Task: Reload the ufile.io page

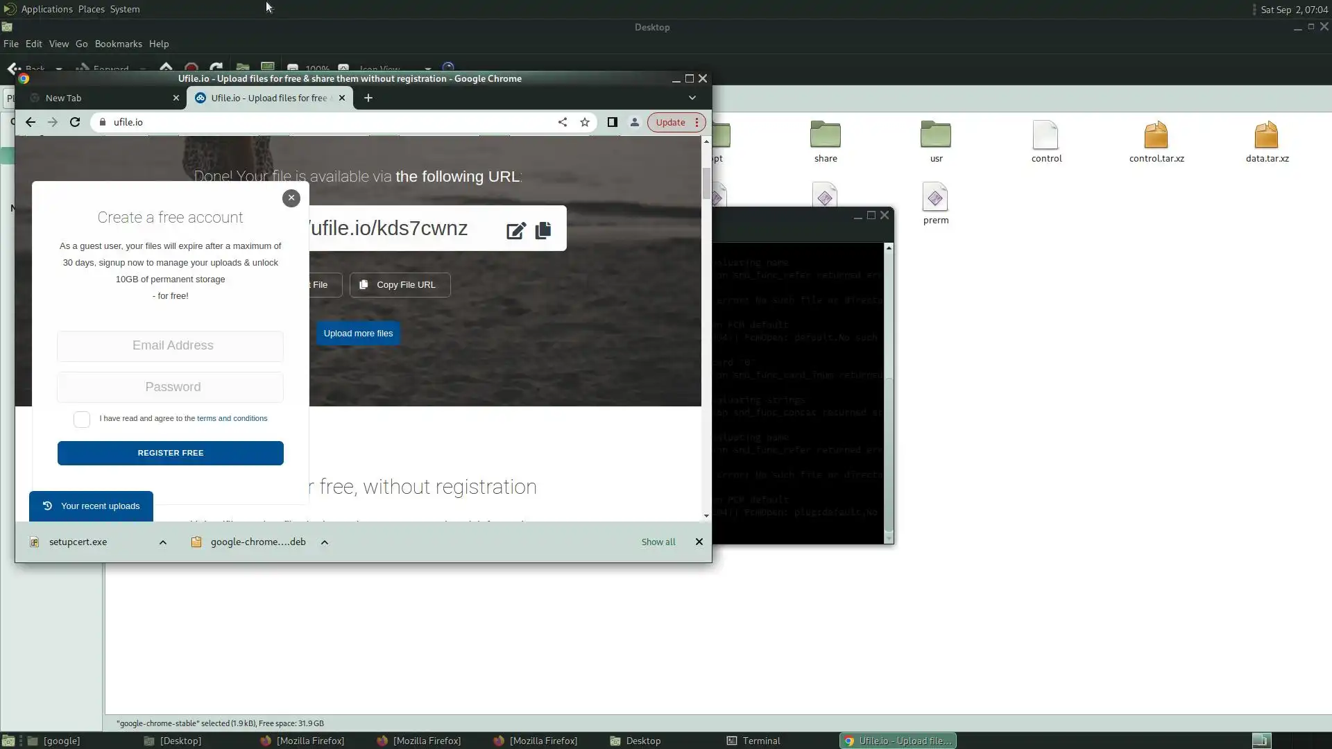Action: pos(75,122)
